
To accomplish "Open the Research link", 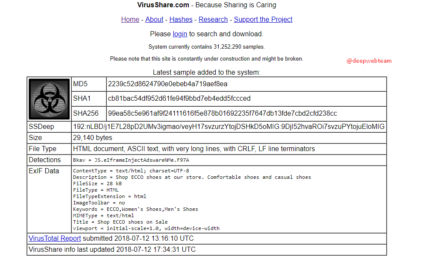I will tap(213, 19).
